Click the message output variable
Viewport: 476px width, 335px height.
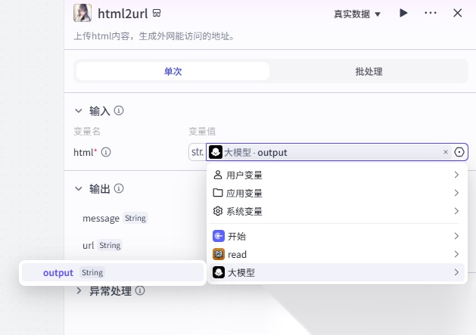pyautogui.click(x=101, y=219)
